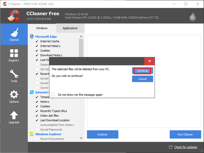
Task: Click the resize grip in window corner
Action: coord(202,151)
